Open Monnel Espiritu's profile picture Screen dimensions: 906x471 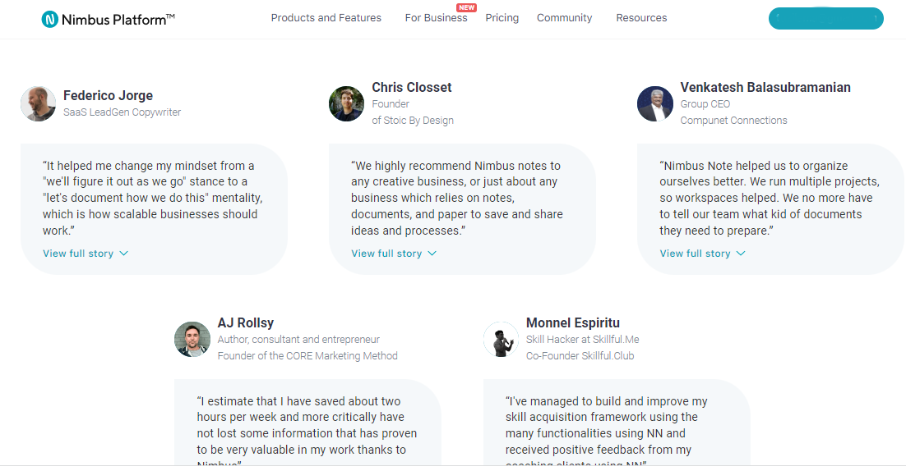coord(501,339)
